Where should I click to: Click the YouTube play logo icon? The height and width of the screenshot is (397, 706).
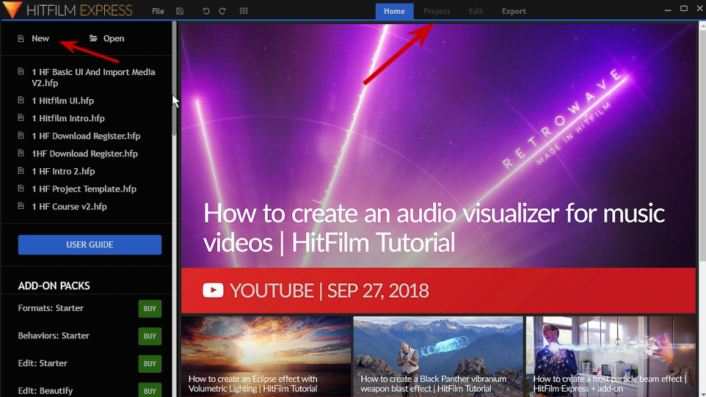pyautogui.click(x=213, y=290)
